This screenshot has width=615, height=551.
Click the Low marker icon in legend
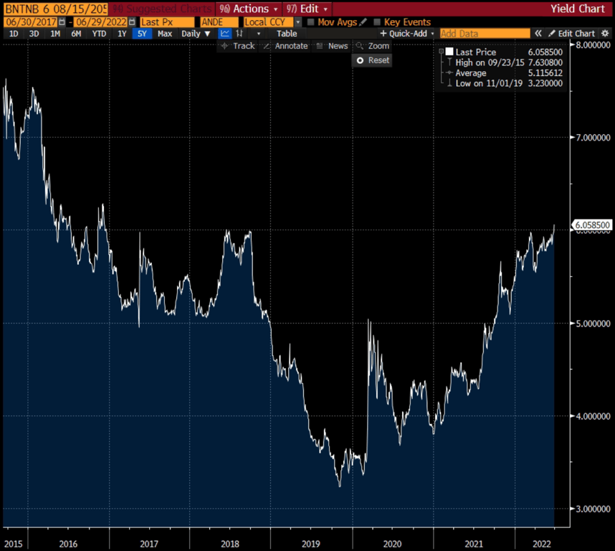click(x=449, y=83)
